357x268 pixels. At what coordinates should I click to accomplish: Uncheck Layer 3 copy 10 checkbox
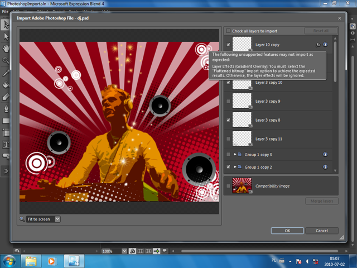tap(228, 83)
